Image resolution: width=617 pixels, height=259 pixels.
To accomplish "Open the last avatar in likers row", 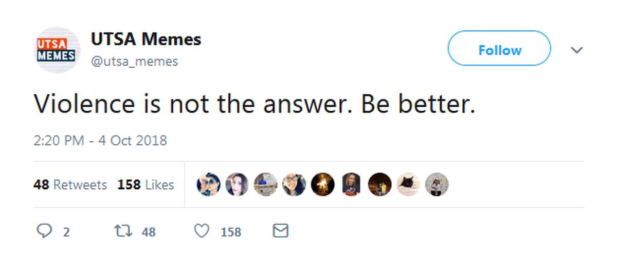I will 437,185.
